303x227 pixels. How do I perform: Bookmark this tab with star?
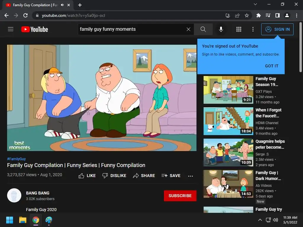(x=247, y=15)
